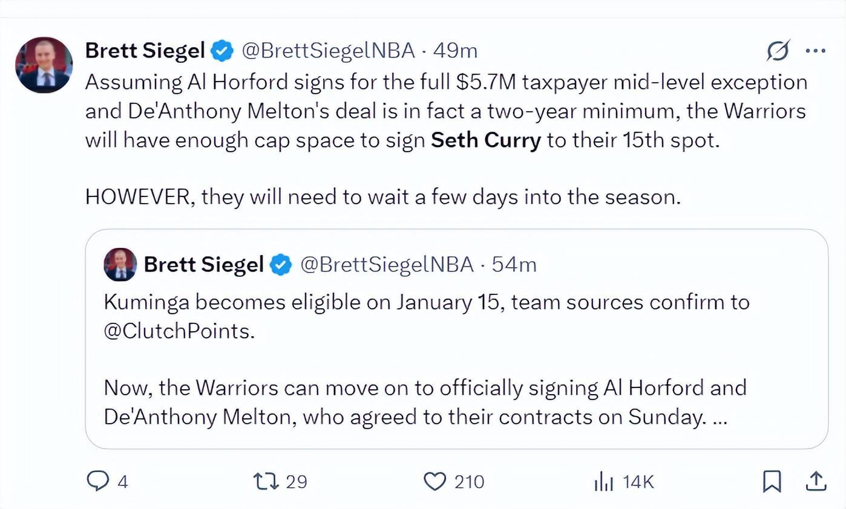Retweet this post with repost icon
The width and height of the screenshot is (846, 509).
pyautogui.click(x=266, y=481)
